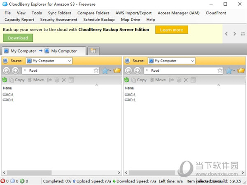
Task: Open Access Manager (IAM) menu
Action: tap(179, 13)
